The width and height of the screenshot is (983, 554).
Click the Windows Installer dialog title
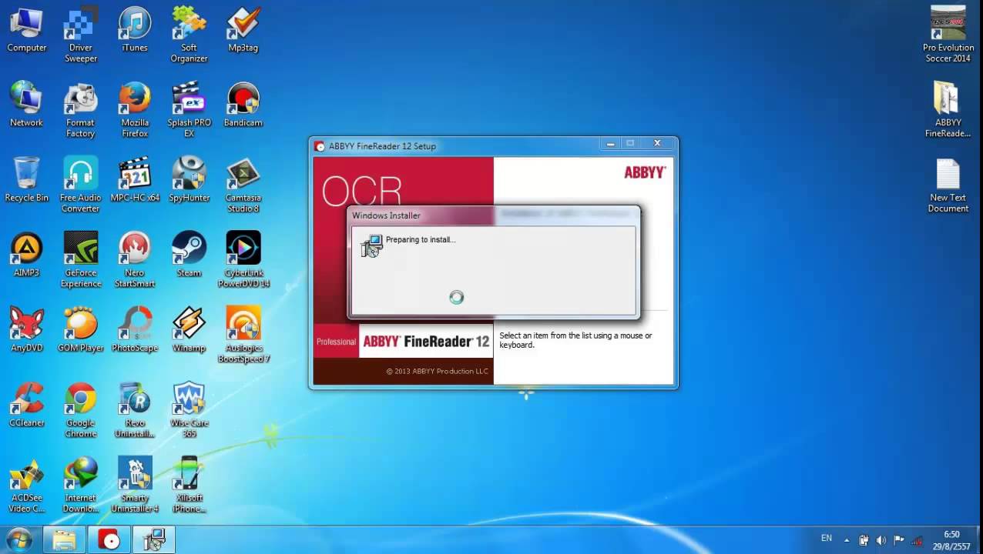(x=387, y=215)
